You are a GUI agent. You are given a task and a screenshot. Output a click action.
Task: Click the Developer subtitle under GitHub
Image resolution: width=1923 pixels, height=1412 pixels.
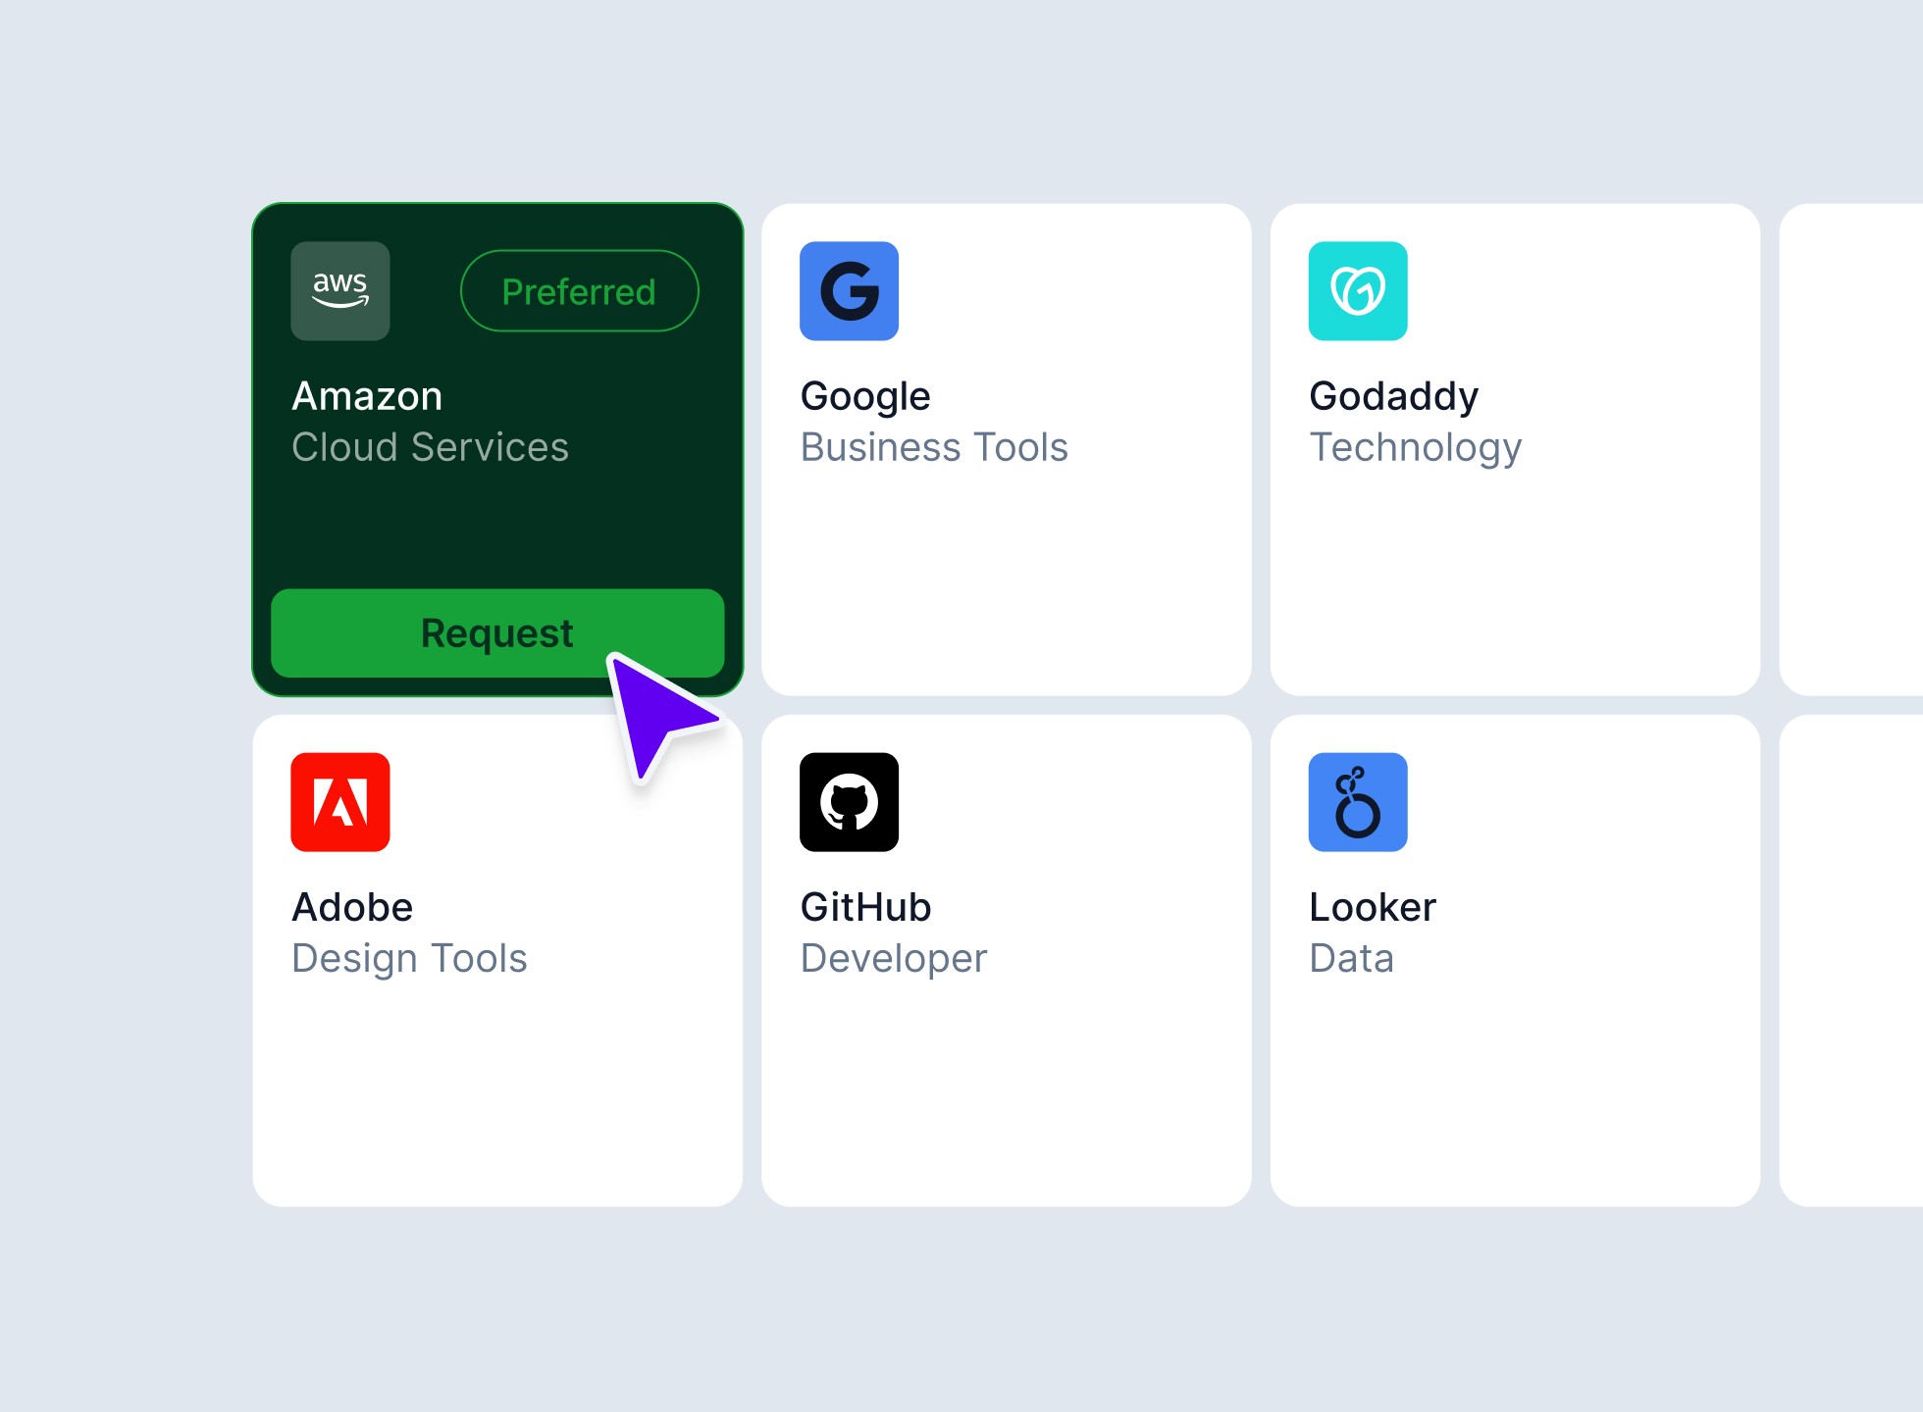(x=893, y=958)
